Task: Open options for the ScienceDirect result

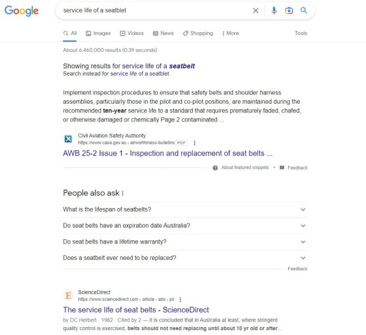Action: click(181, 300)
